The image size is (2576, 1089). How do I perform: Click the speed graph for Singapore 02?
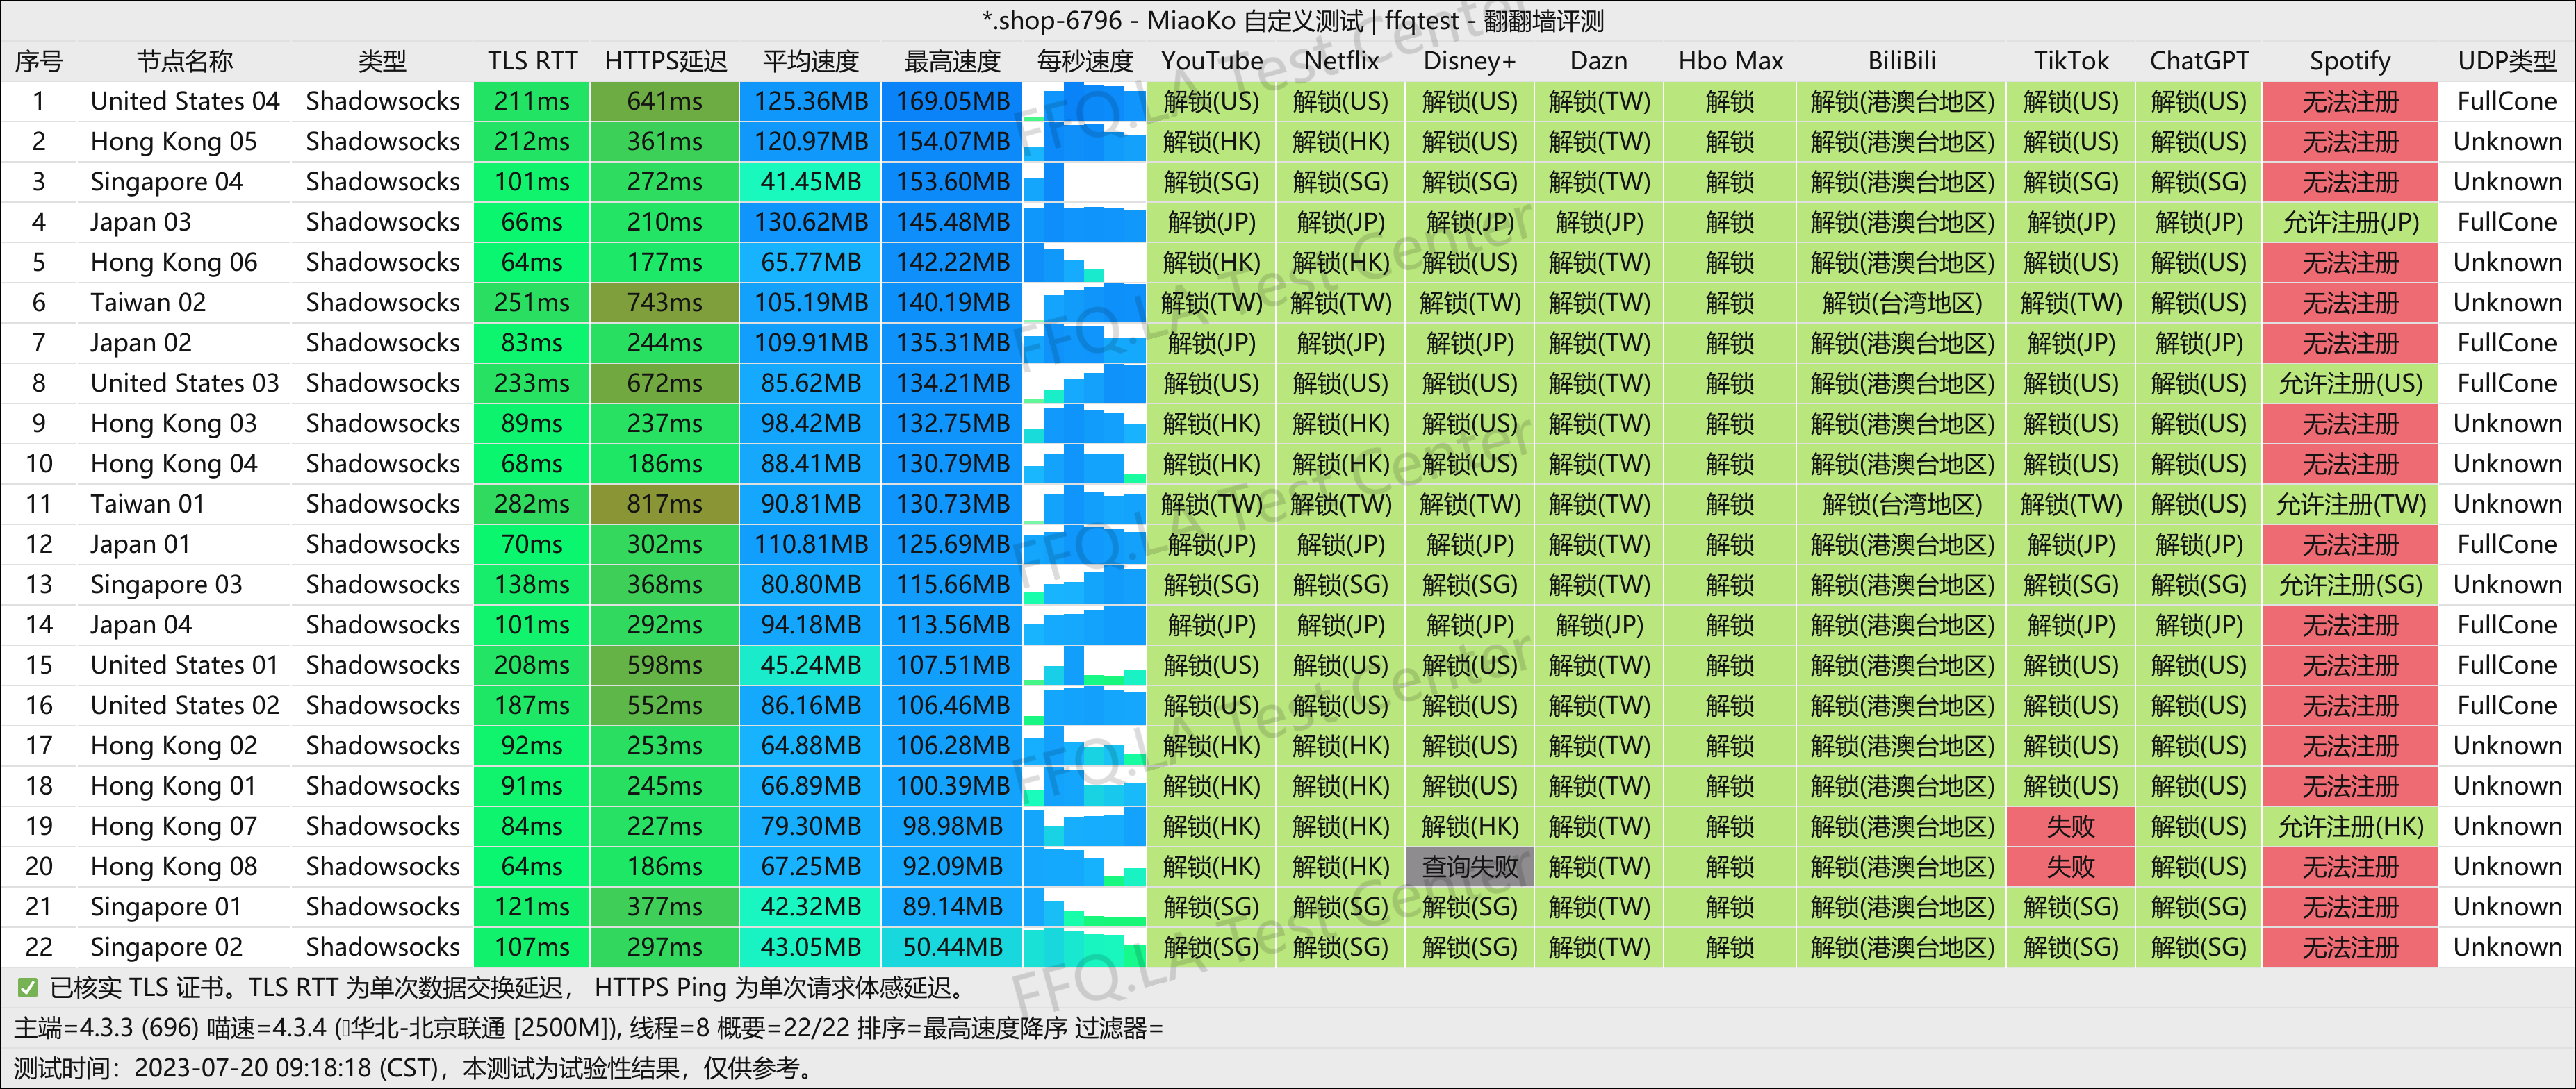[1084, 947]
